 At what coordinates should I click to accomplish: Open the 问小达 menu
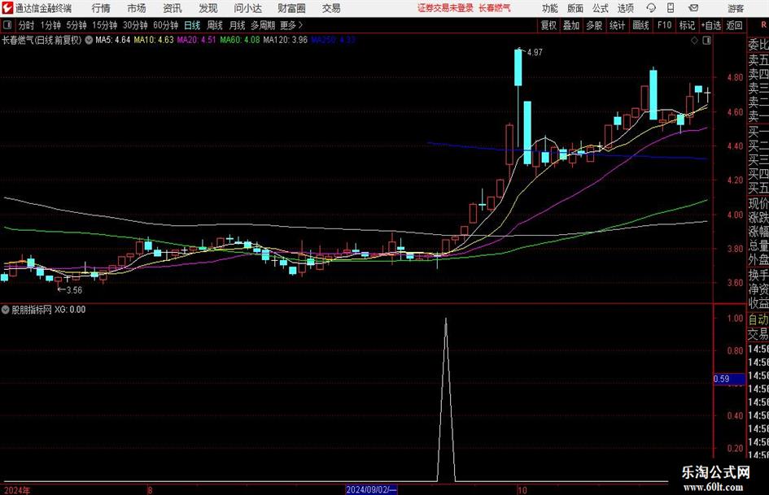(x=247, y=8)
